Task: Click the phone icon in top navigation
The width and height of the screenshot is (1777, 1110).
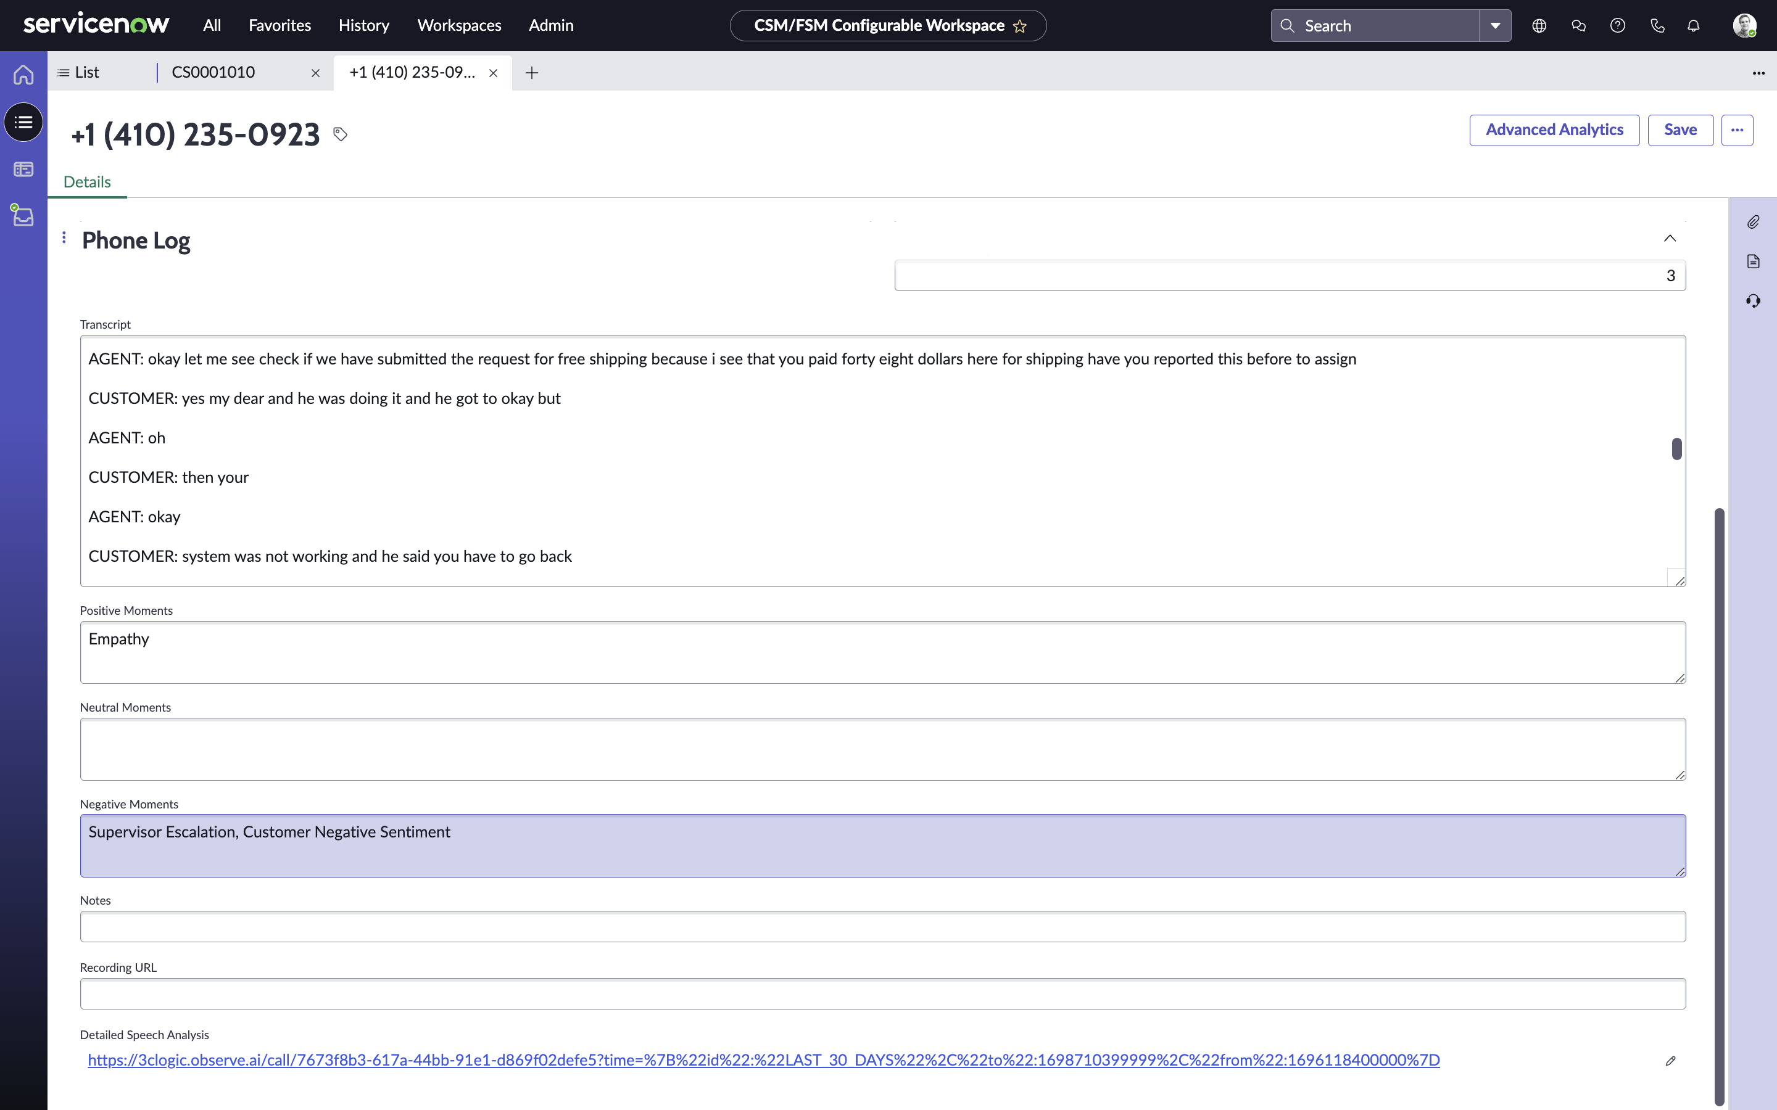Action: [x=1658, y=25]
